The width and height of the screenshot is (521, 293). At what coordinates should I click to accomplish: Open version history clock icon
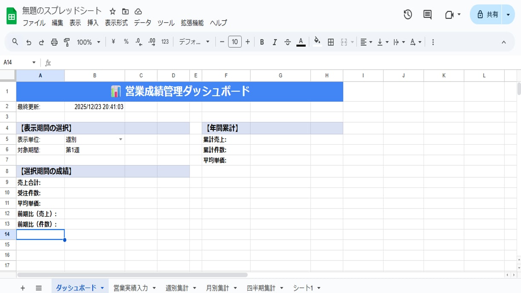408,15
